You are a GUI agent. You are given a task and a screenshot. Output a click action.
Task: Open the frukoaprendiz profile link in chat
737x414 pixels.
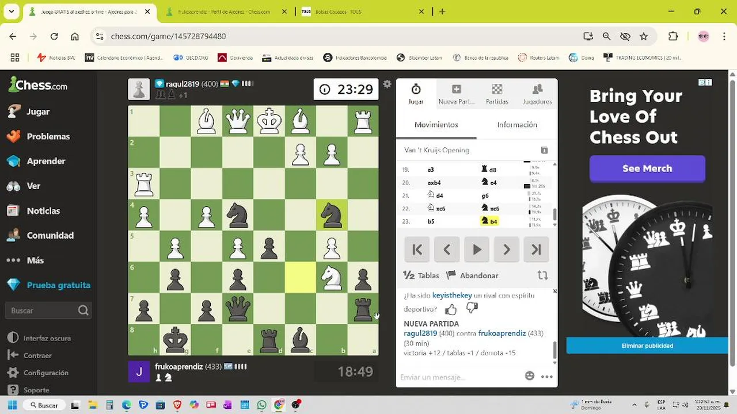(x=502, y=333)
